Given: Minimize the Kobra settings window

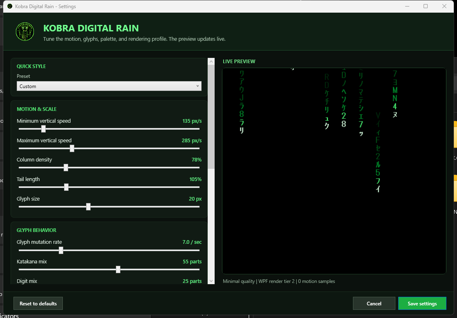Looking at the screenshot, I should [407, 6].
